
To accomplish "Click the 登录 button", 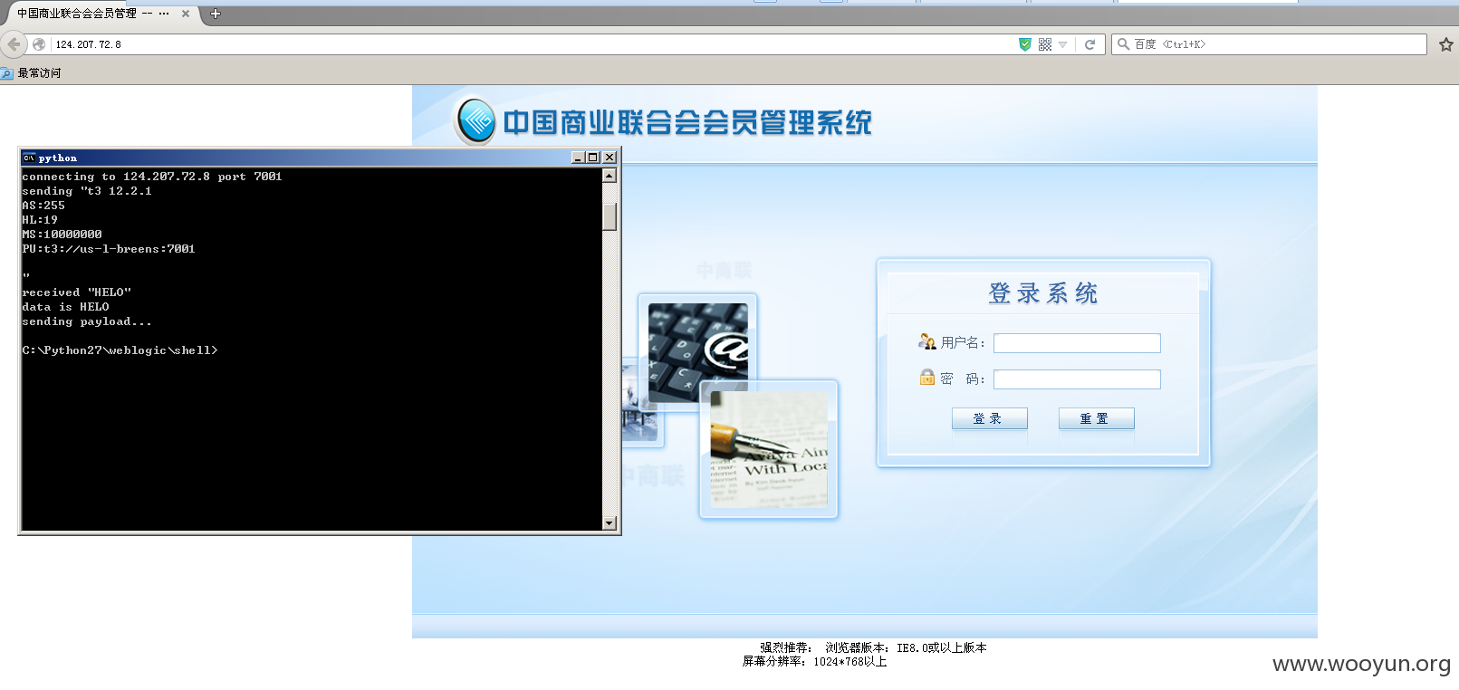I will pyautogui.click(x=989, y=418).
